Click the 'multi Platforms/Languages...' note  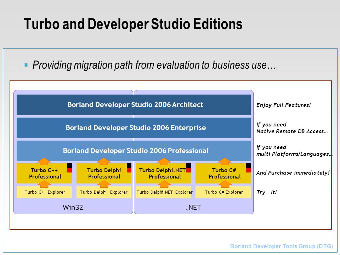click(294, 154)
